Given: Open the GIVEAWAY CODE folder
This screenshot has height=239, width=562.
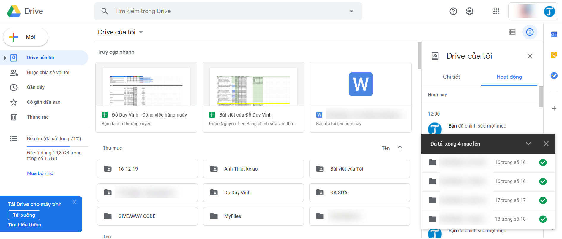Looking at the screenshot, I should click(147, 216).
